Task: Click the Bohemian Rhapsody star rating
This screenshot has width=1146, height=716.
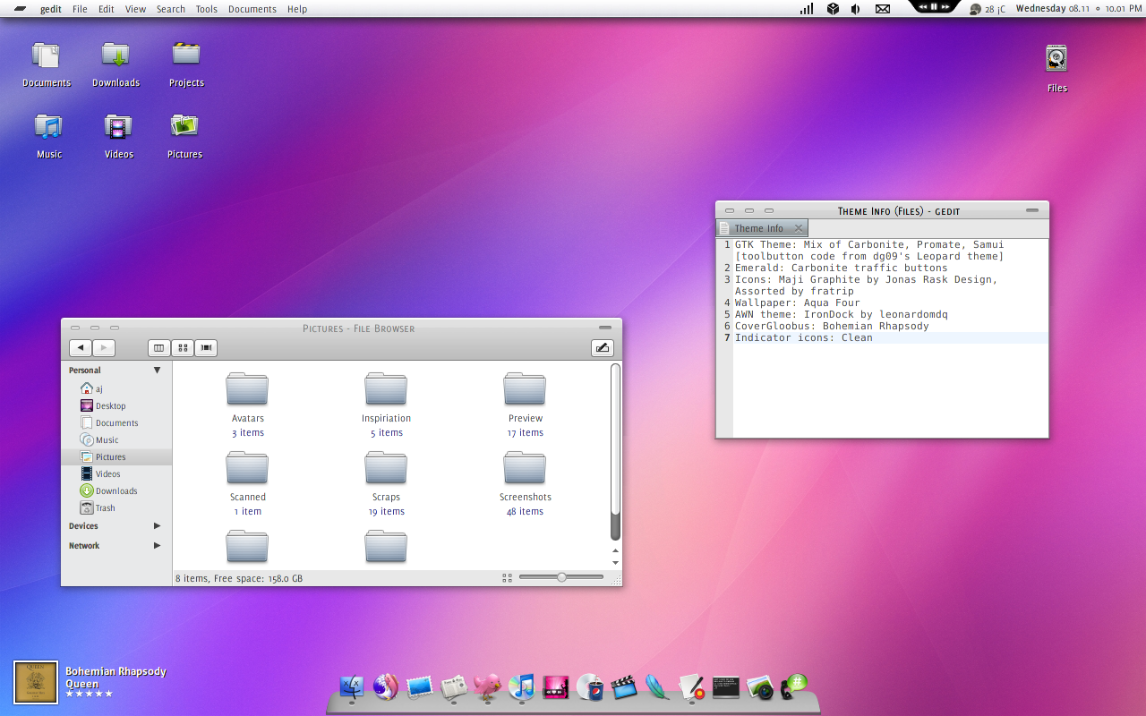Action: [x=90, y=695]
